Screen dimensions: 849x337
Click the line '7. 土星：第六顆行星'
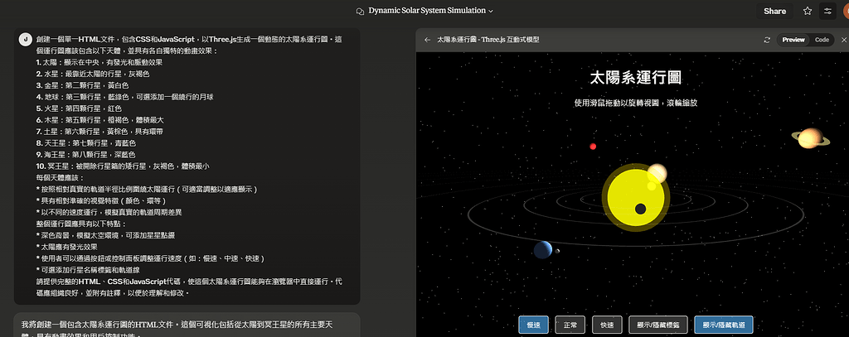click(100, 132)
